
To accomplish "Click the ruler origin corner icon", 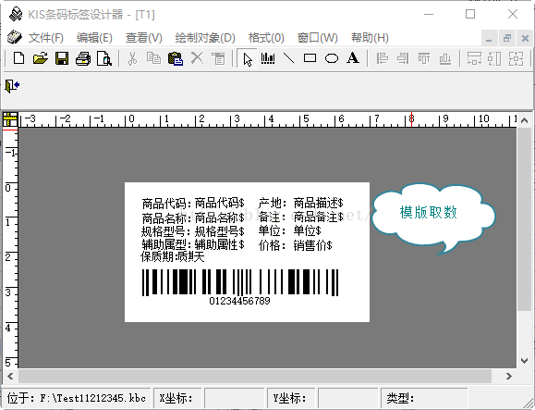I will (x=10, y=120).
